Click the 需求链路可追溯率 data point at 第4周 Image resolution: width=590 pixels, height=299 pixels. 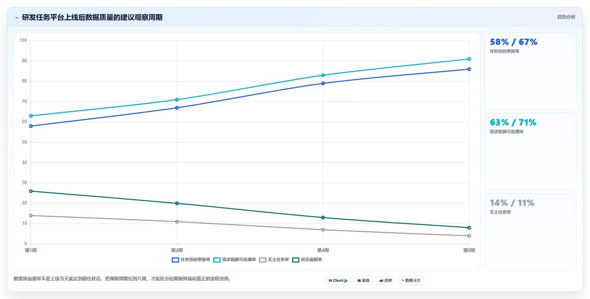(x=323, y=75)
